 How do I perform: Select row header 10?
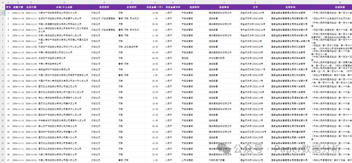(3, 58)
